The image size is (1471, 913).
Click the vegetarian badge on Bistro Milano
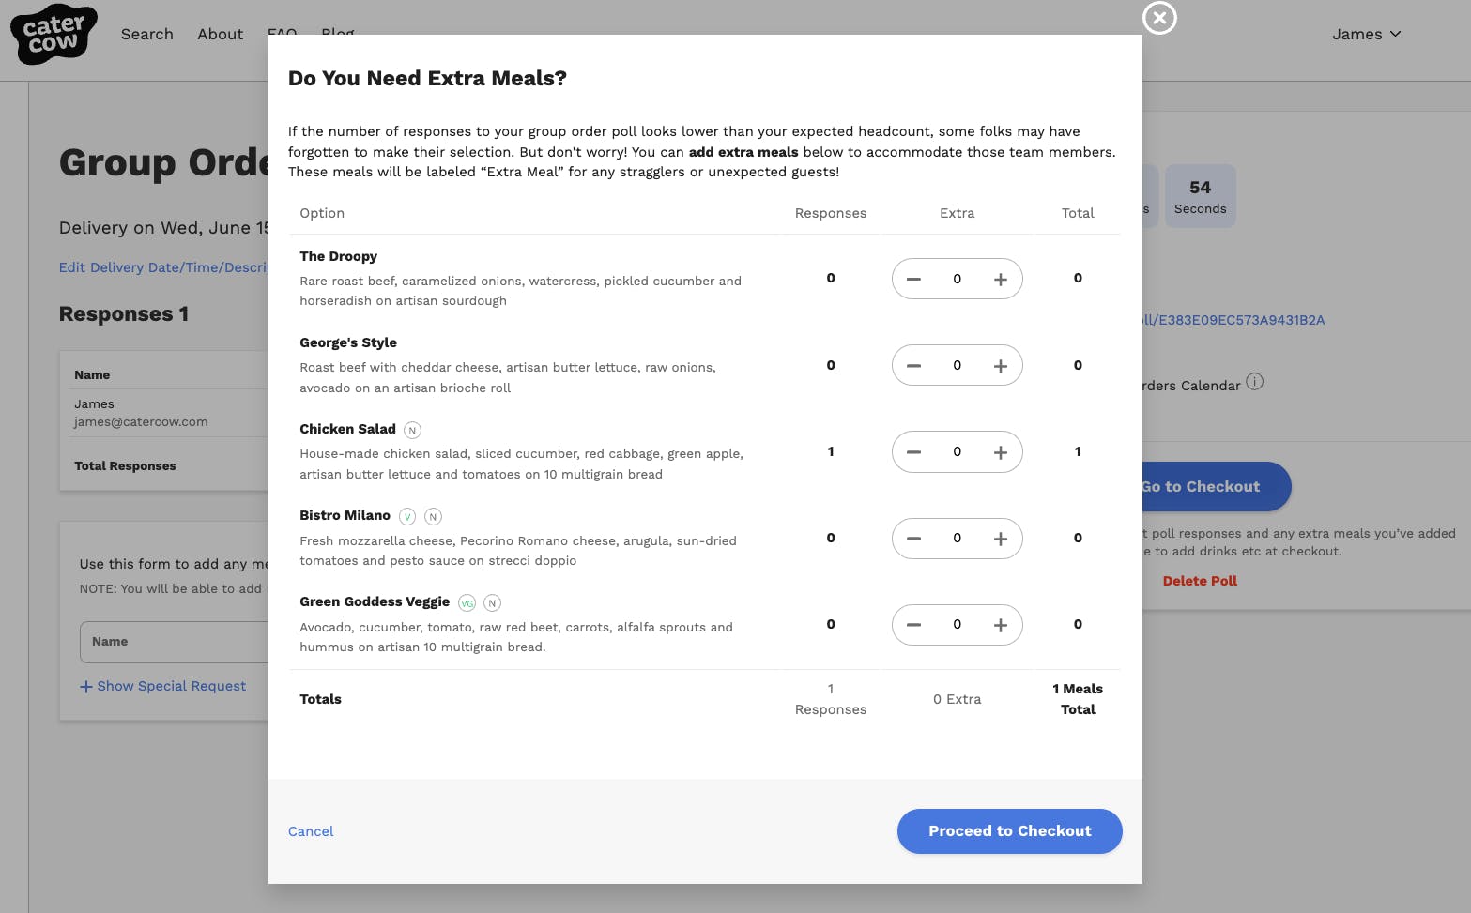coord(407,516)
